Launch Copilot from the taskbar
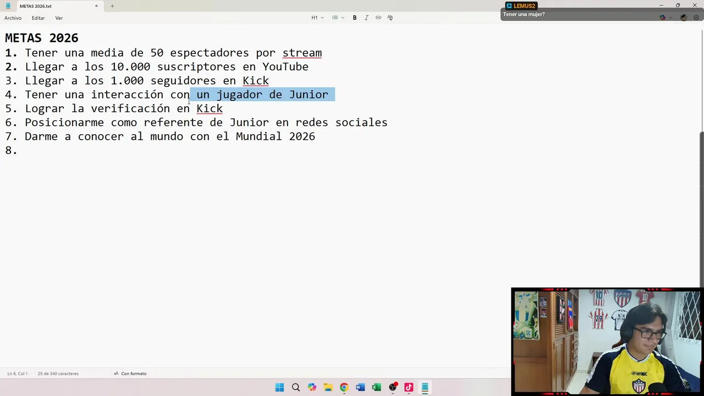Screen dimensions: 704x396 pyautogui.click(x=312, y=387)
